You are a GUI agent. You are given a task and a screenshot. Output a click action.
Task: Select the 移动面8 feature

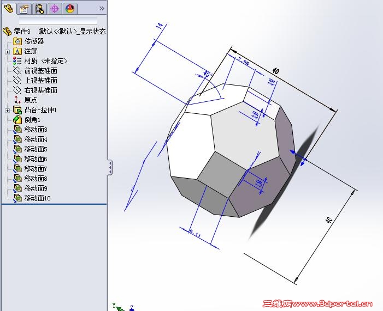click(36, 179)
